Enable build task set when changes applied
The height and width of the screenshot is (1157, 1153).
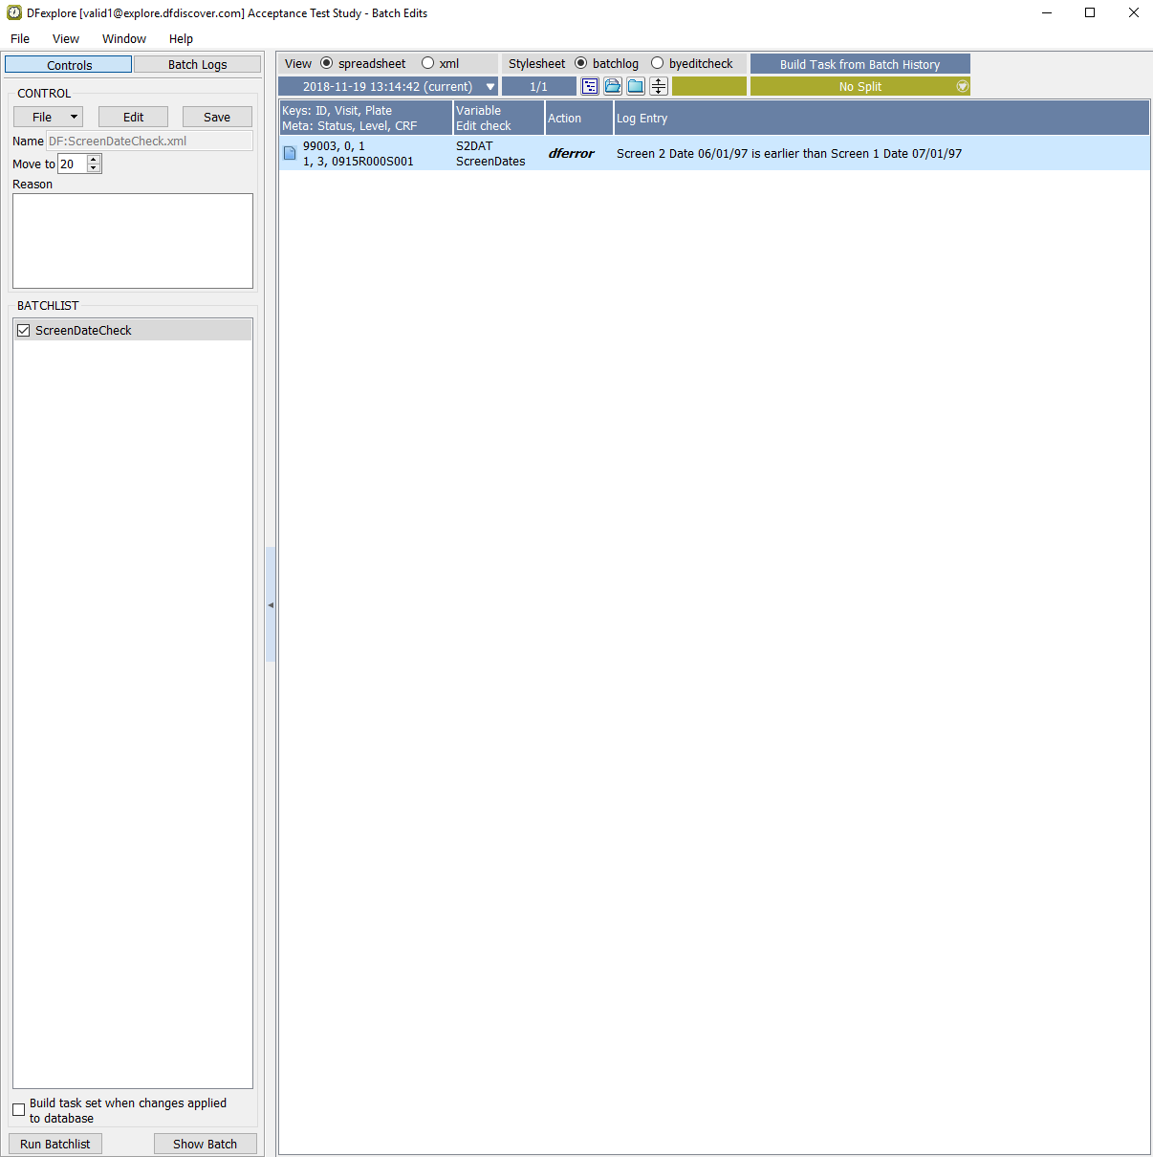[x=19, y=1109]
